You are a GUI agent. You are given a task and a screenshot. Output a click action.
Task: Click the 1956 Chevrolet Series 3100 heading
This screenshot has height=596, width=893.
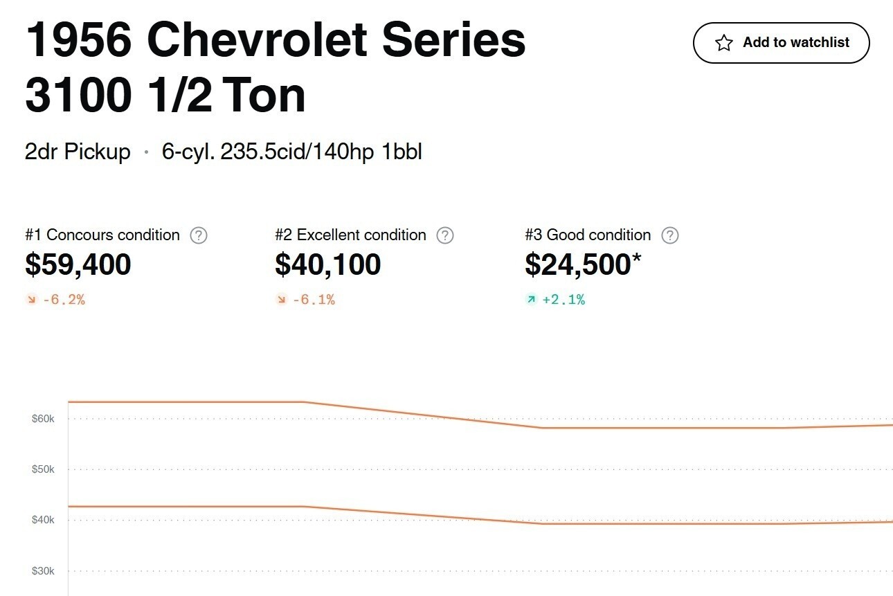point(276,68)
